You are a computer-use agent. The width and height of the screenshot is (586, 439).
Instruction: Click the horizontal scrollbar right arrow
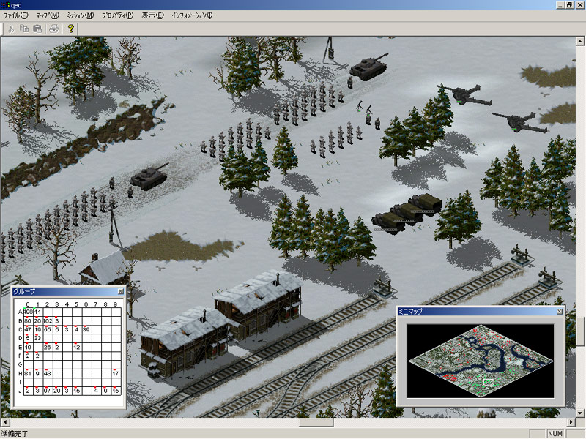[571, 423]
